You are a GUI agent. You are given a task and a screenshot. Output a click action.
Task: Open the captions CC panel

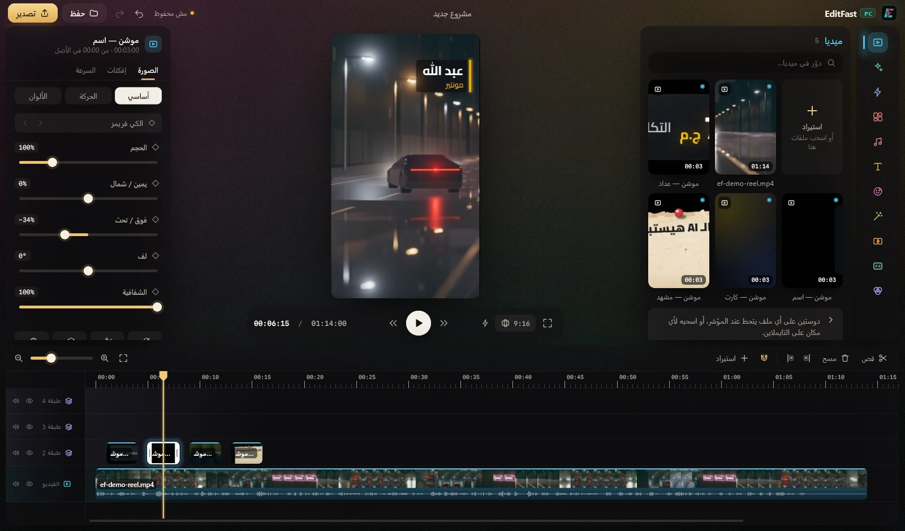[x=877, y=266]
